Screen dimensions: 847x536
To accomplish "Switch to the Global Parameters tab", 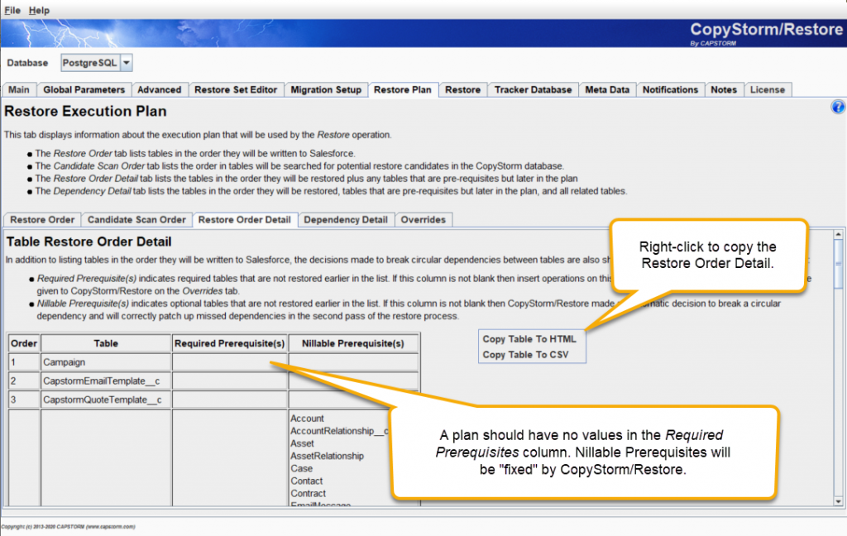I will (84, 89).
